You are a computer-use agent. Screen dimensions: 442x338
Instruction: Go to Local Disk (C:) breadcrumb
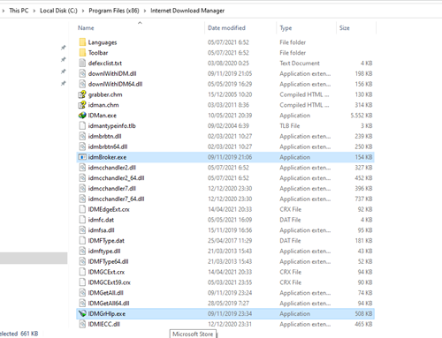58,11
